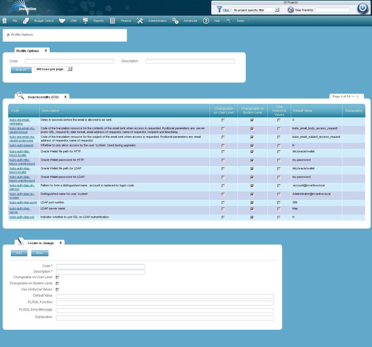Screen dimensions: 372x347
Task: Click the Reports presentation board icon
Action: (x=85, y=21)
